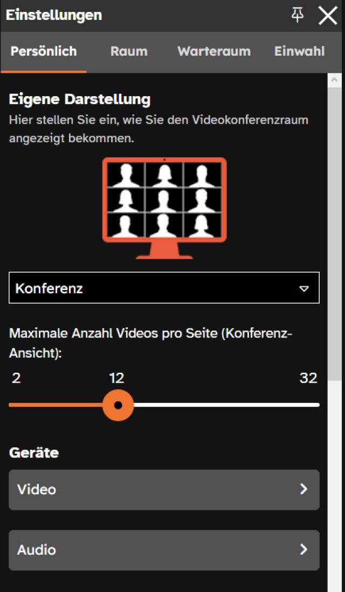This screenshot has height=592, width=345.
Task: Switch to the Persönlich tab
Action: coord(44,51)
